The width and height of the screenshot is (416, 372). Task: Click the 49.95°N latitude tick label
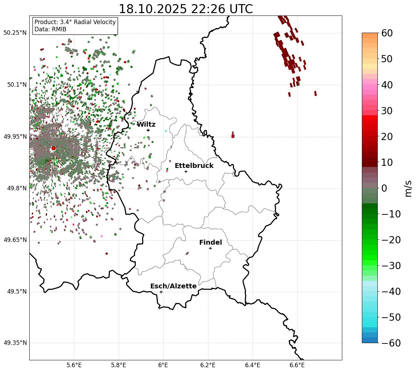click(15, 137)
